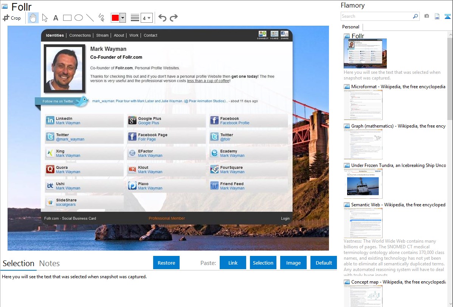Open the Work menu item
The width and height of the screenshot is (453, 307).
coord(134,35)
